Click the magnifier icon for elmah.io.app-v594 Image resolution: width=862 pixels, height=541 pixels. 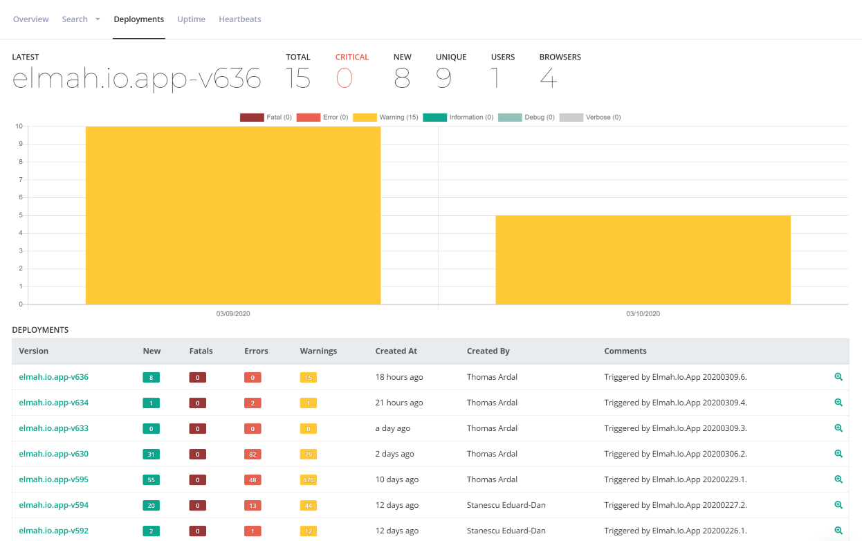click(x=838, y=505)
